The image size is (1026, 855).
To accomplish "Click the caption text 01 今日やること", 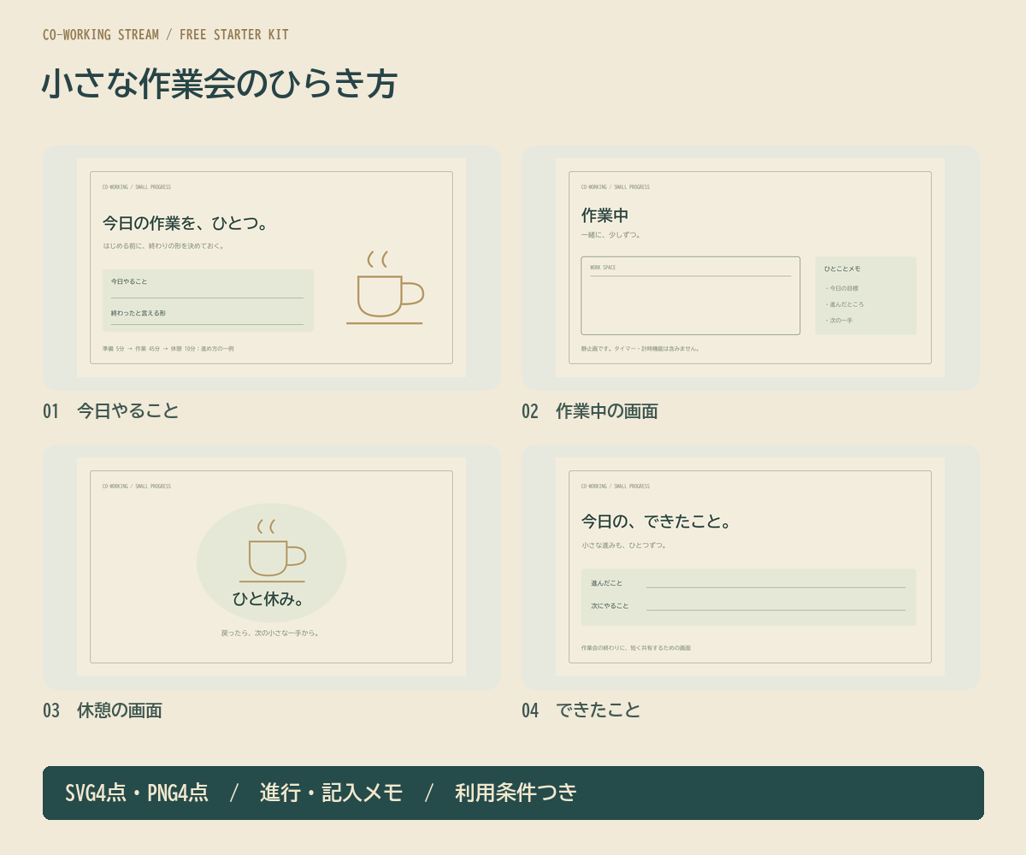I will click(x=111, y=411).
